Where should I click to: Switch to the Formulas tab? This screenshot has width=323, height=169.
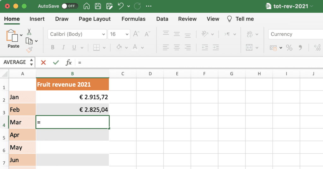pyautogui.click(x=133, y=19)
